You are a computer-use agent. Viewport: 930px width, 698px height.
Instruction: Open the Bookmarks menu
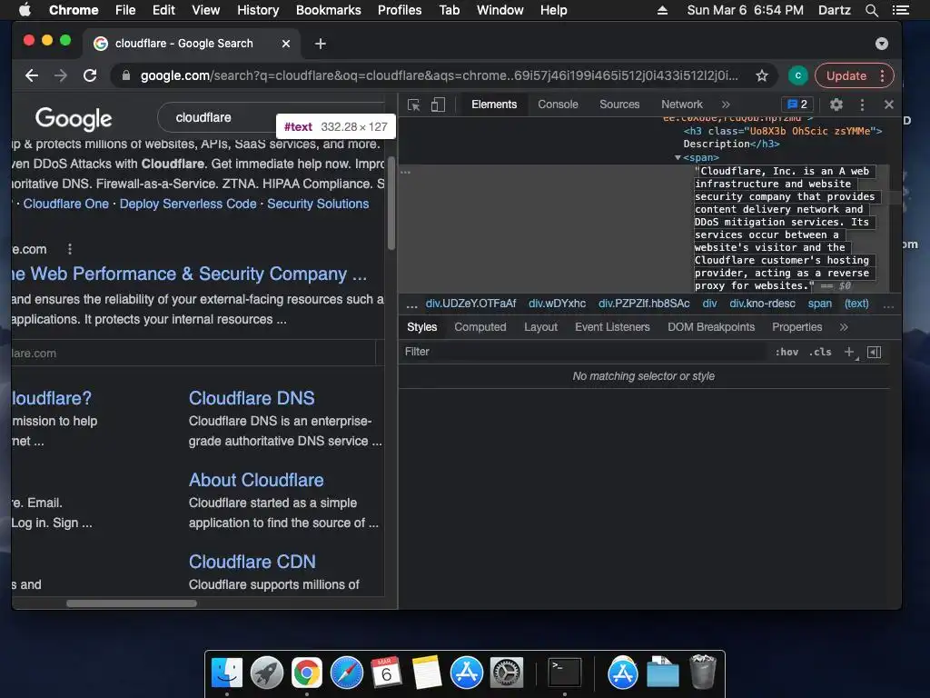[328, 10]
